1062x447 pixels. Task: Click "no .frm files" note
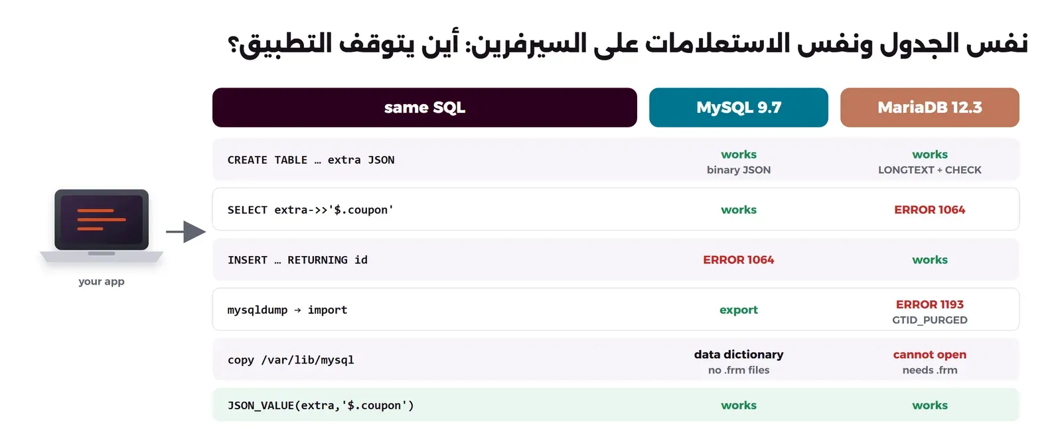(x=739, y=370)
